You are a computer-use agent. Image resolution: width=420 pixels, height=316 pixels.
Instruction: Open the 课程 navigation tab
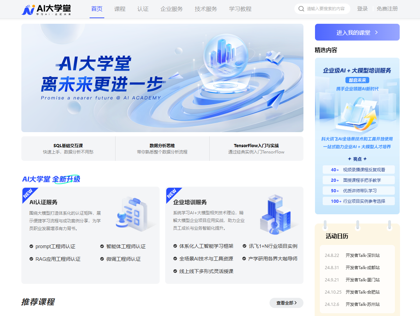point(120,9)
